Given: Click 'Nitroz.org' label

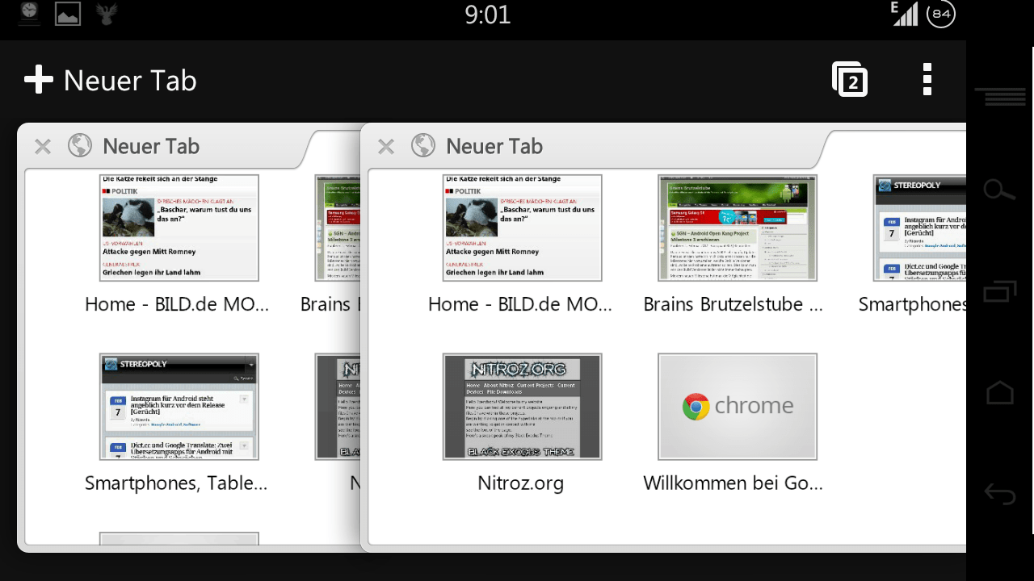Looking at the screenshot, I should point(521,483).
